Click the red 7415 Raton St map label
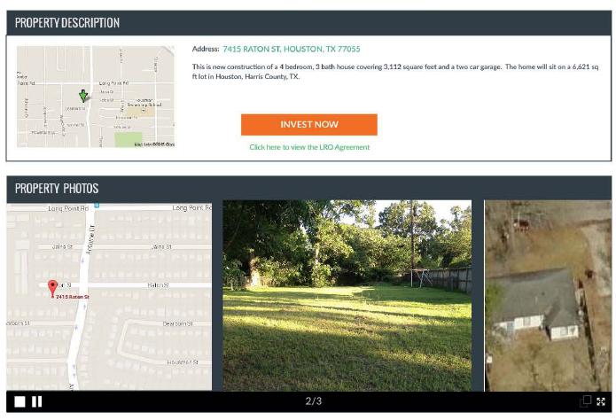Image resolution: width=616 pixels, height=420 pixels. tap(73, 297)
